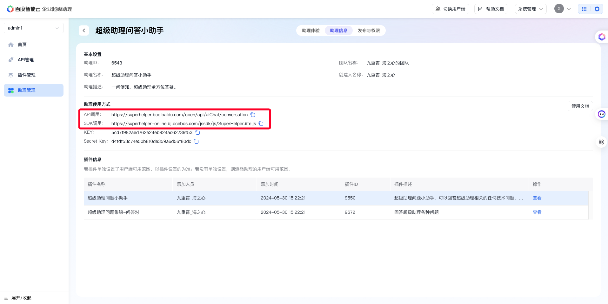Click team name 九重霄_海之心的团队
Image resolution: width=608 pixels, height=304 pixels.
click(387, 63)
